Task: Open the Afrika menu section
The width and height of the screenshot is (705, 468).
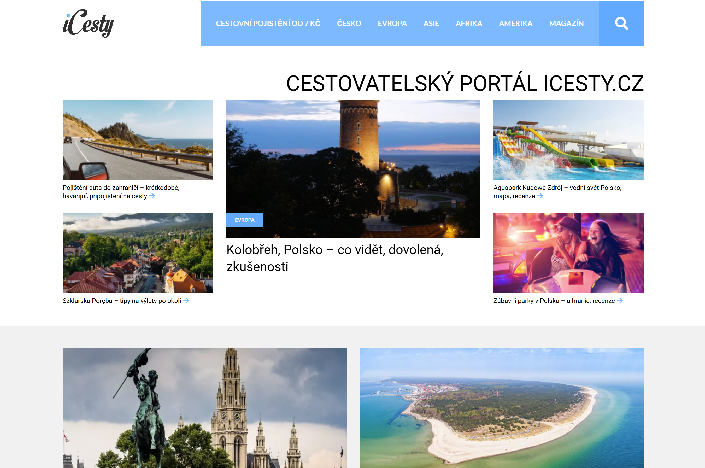Action: coord(469,23)
